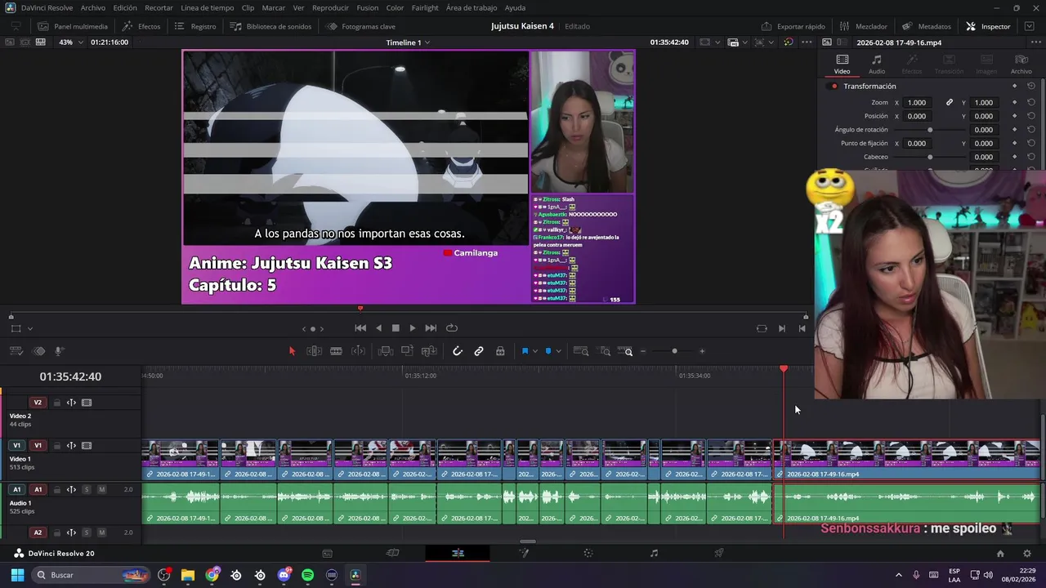Toggle the Zoom X/Y link chain
This screenshot has width=1046, height=588.
950,103
